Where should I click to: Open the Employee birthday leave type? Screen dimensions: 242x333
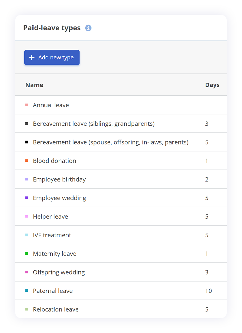59,180
